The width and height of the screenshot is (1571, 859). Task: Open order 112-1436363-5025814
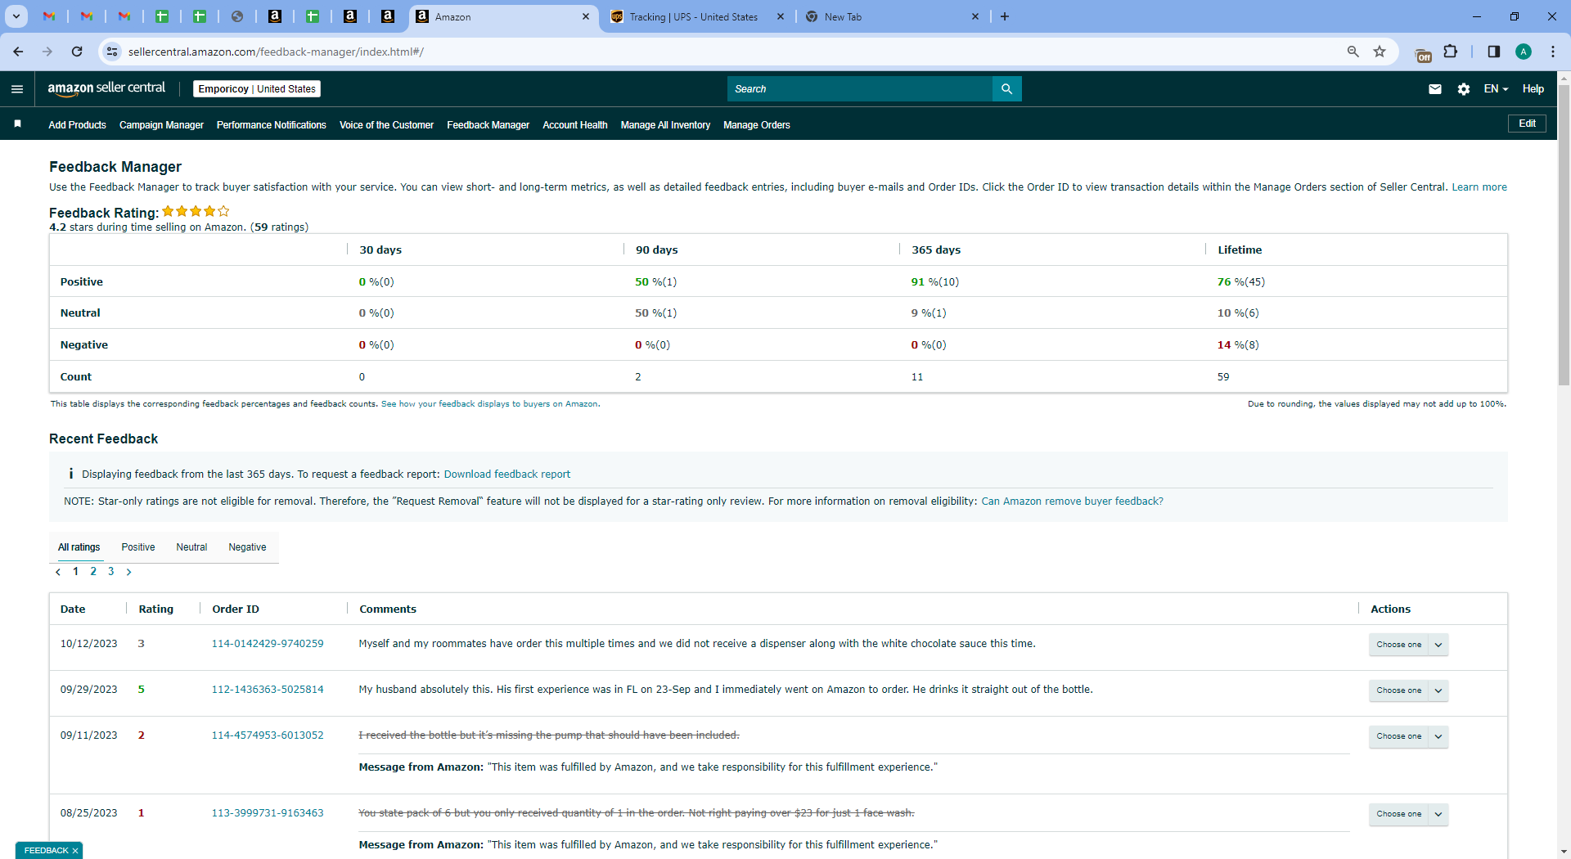[268, 690]
